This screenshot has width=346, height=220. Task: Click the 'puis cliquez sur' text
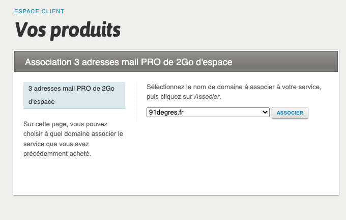pos(169,96)
